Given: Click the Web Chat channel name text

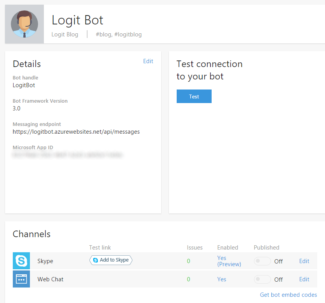Looking at the screenshot, I should coord(50,279).
